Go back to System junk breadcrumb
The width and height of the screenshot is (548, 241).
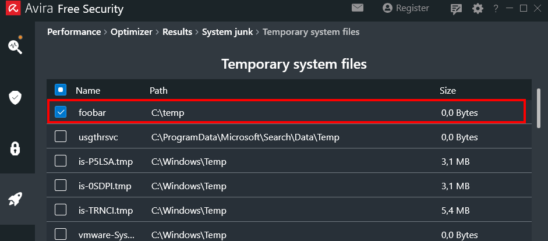[x=227, y=32]
